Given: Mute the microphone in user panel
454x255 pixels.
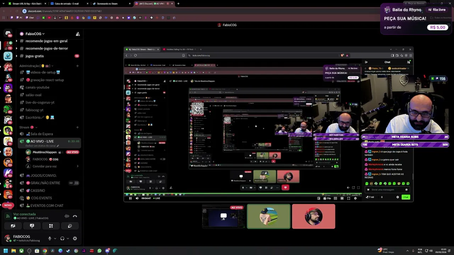Looking at the screenshot, I should coord(50,238).
